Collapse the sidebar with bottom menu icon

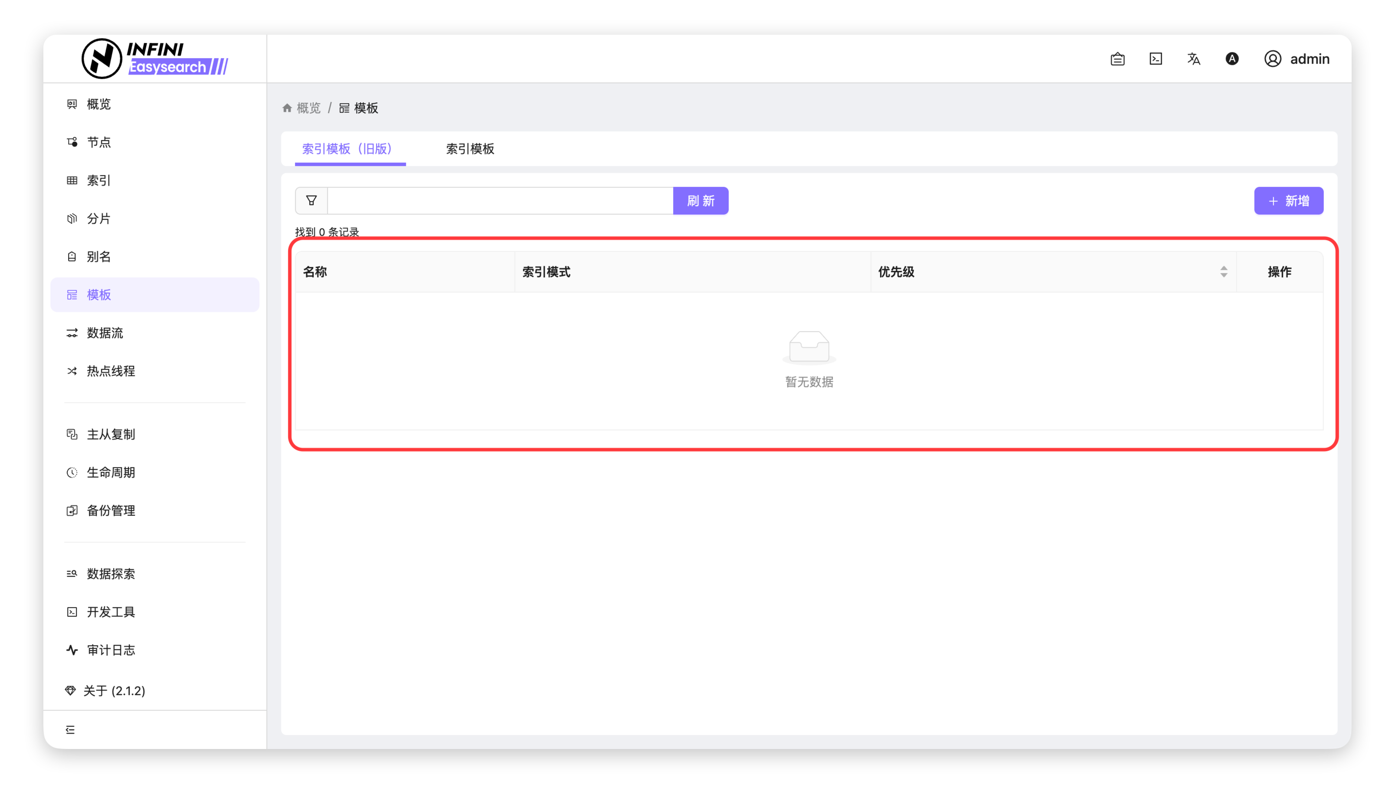click(x=70, y=729)
